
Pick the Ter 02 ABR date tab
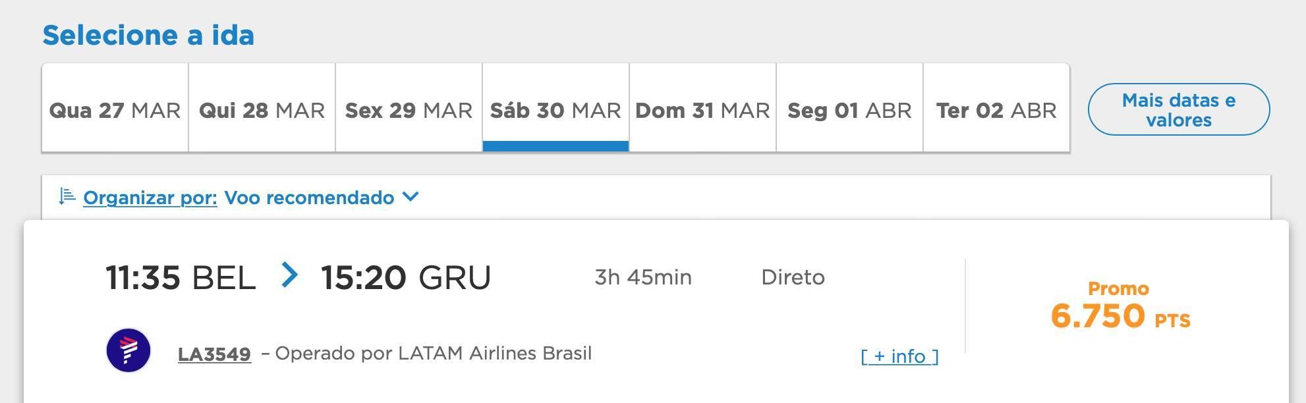pos(996,108)
